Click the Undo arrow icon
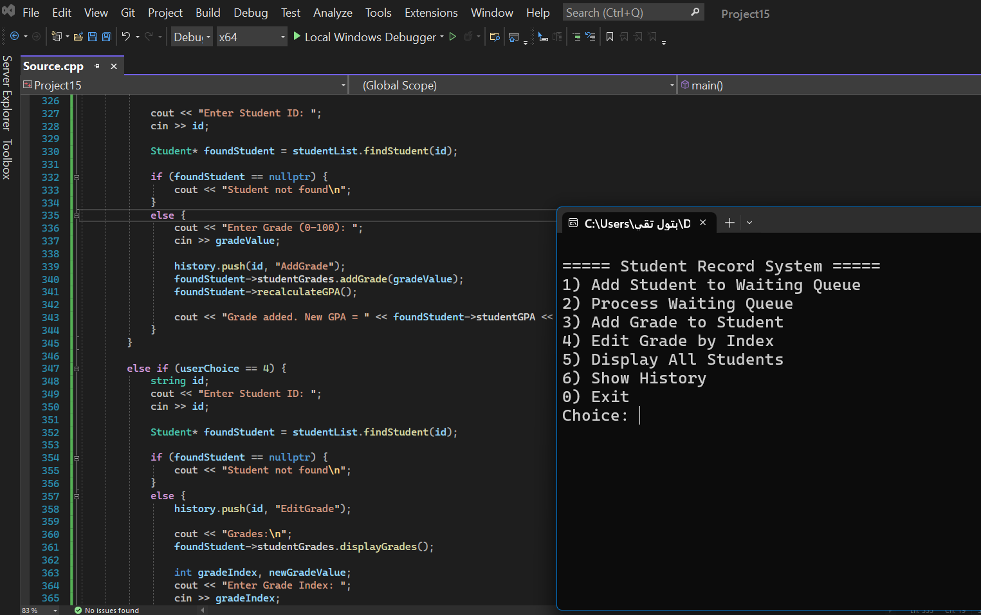The width and height of the screenshot is (981, 615). pos(126,37)
